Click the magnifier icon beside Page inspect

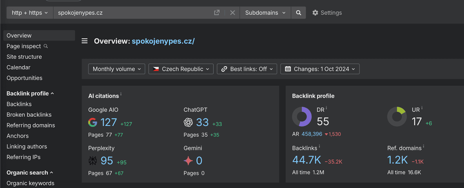(46, 46)
